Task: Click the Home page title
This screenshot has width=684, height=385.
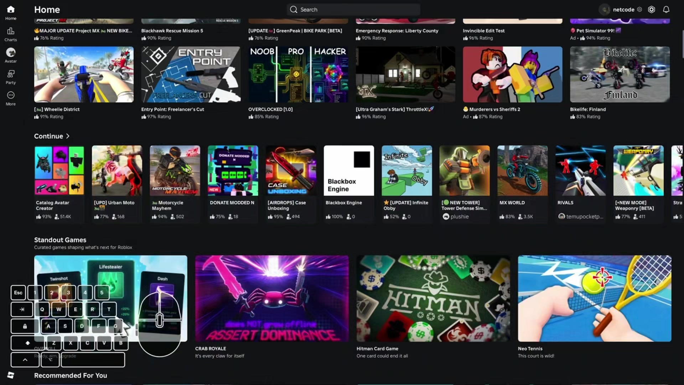Action: coord(47,10)
